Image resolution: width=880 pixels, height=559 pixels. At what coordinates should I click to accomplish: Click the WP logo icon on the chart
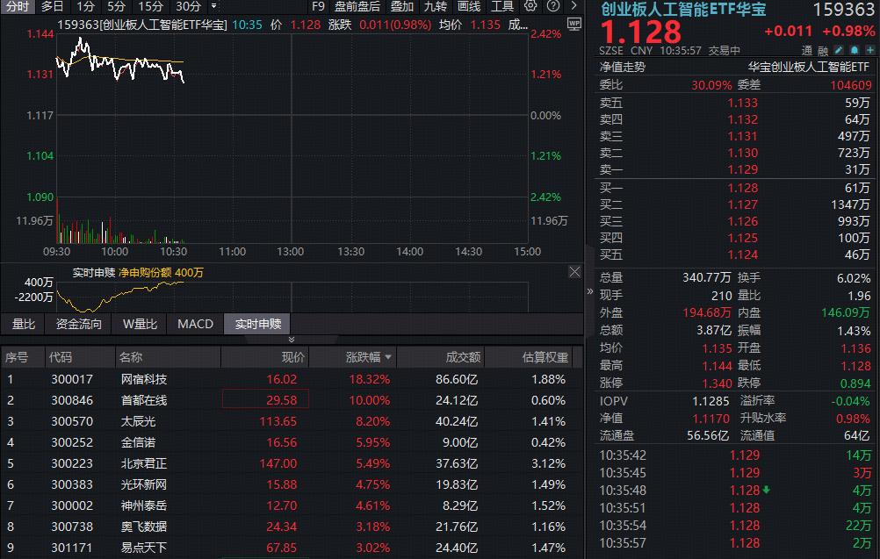pyautogui.click(x=573, y=25)
